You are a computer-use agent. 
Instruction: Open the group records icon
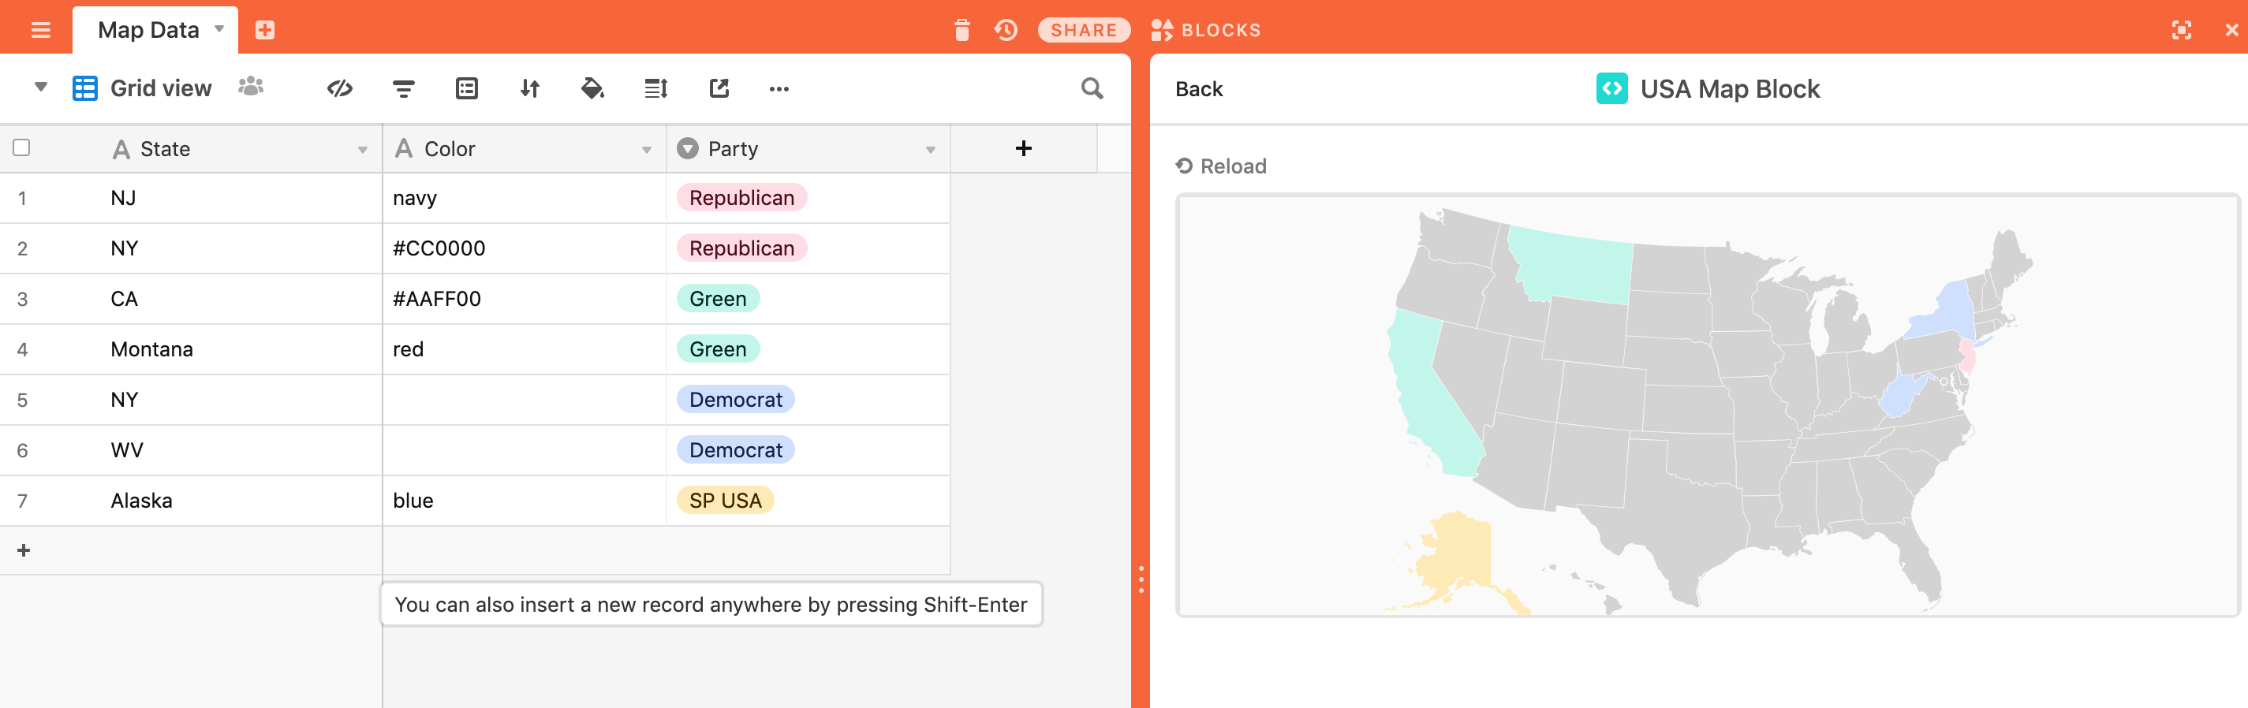coord(467,88)
